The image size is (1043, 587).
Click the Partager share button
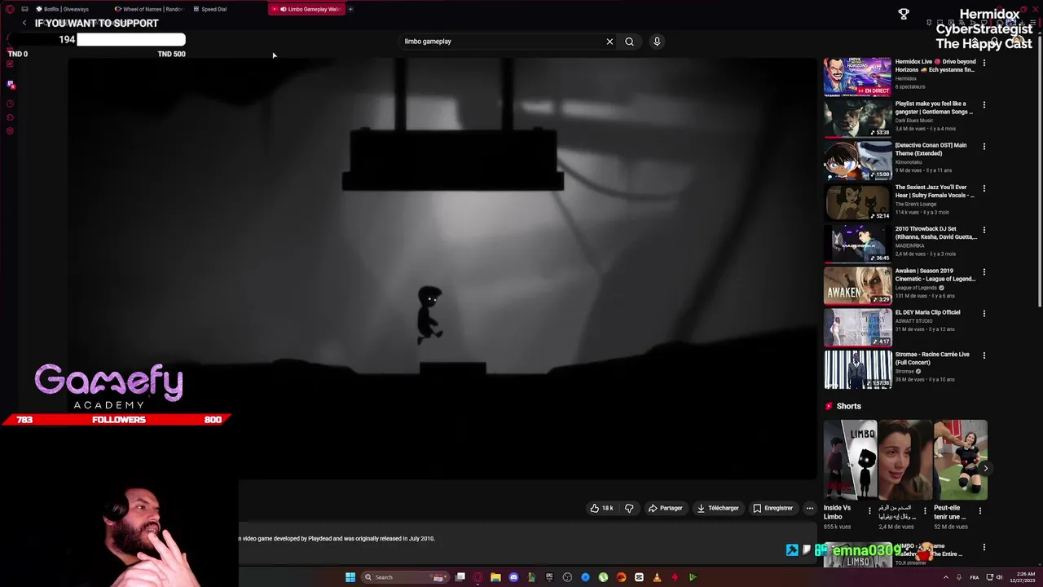click(665, 508)
